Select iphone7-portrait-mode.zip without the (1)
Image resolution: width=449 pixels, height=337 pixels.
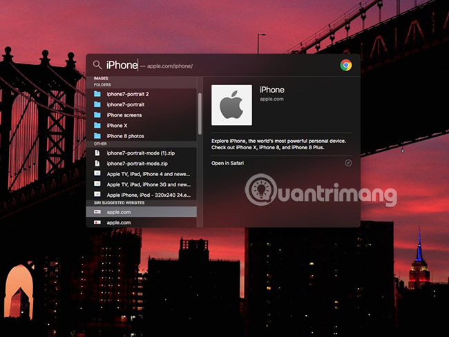click(136, 163)
